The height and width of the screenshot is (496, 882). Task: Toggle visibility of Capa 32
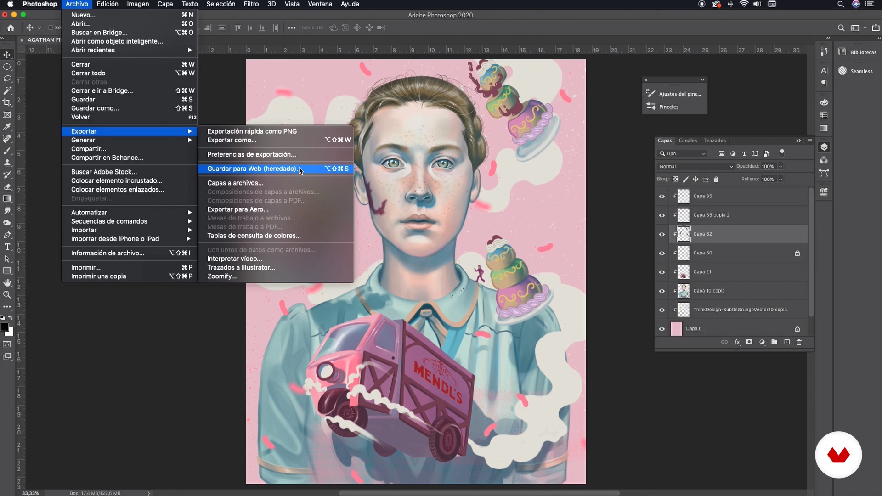click(x=662, y=234)
